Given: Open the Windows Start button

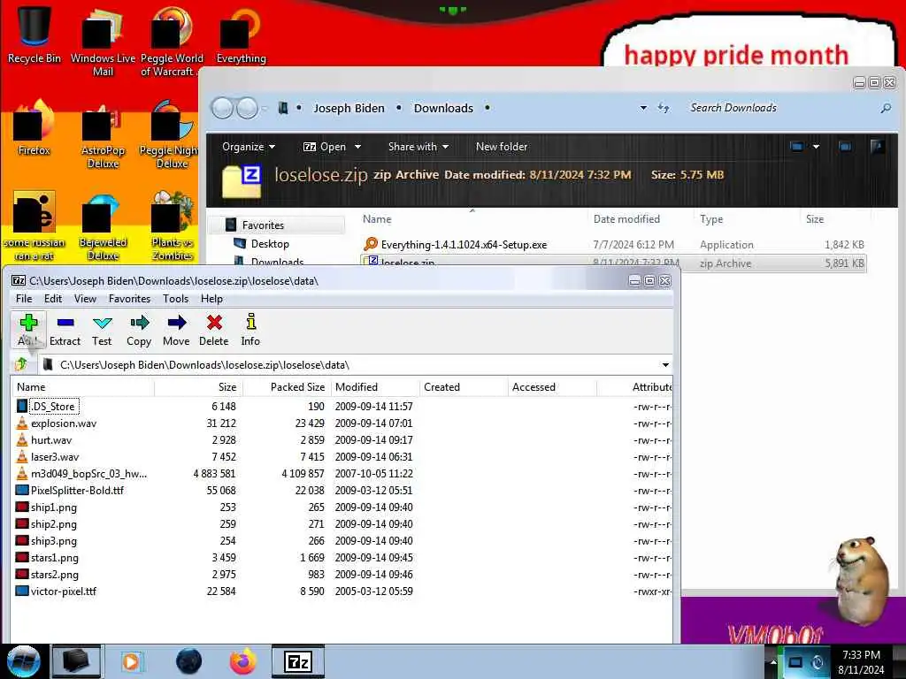Looking at the screenshot, I should pyautogui.click(x=23, y=661).
